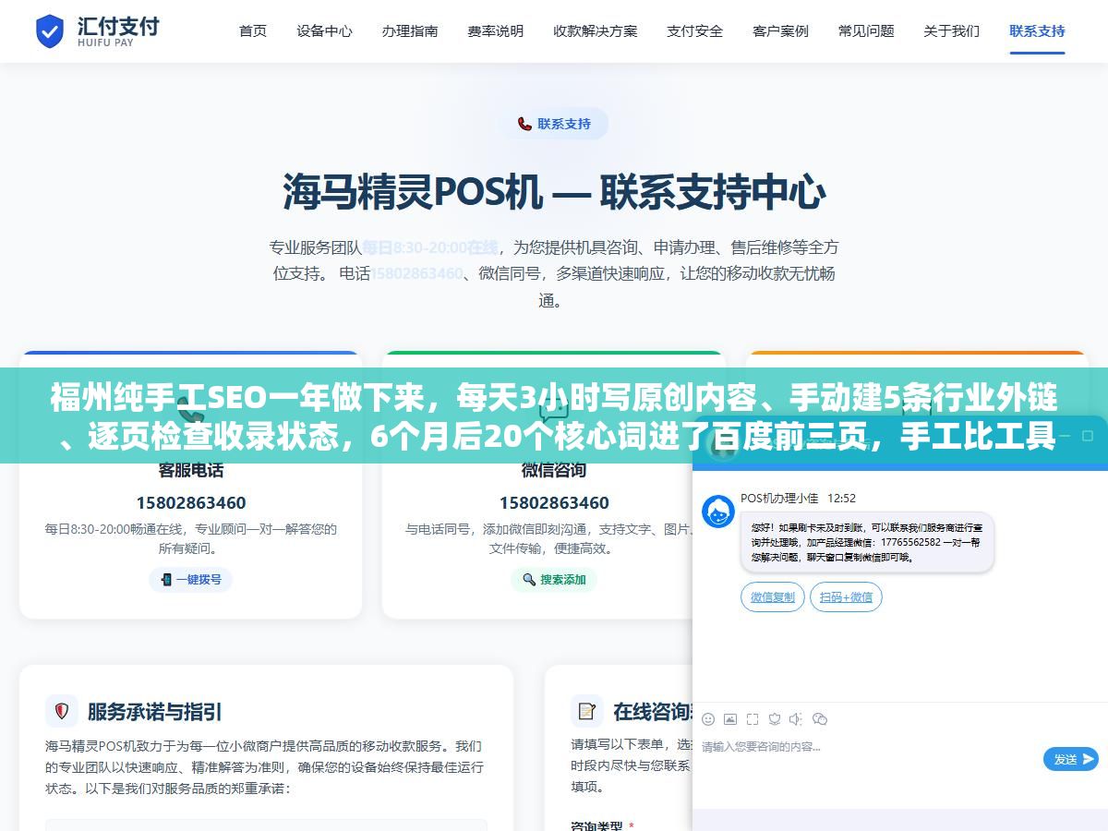The height and width of the screenshot is (831, 1108).
Task: Click the 每日8:30-20:00畅通在线 description text
Action: 191,538
